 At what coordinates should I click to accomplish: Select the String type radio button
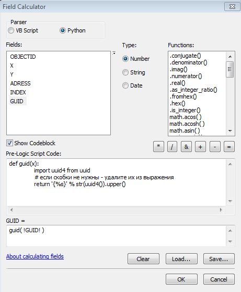(x=125, y=72)
